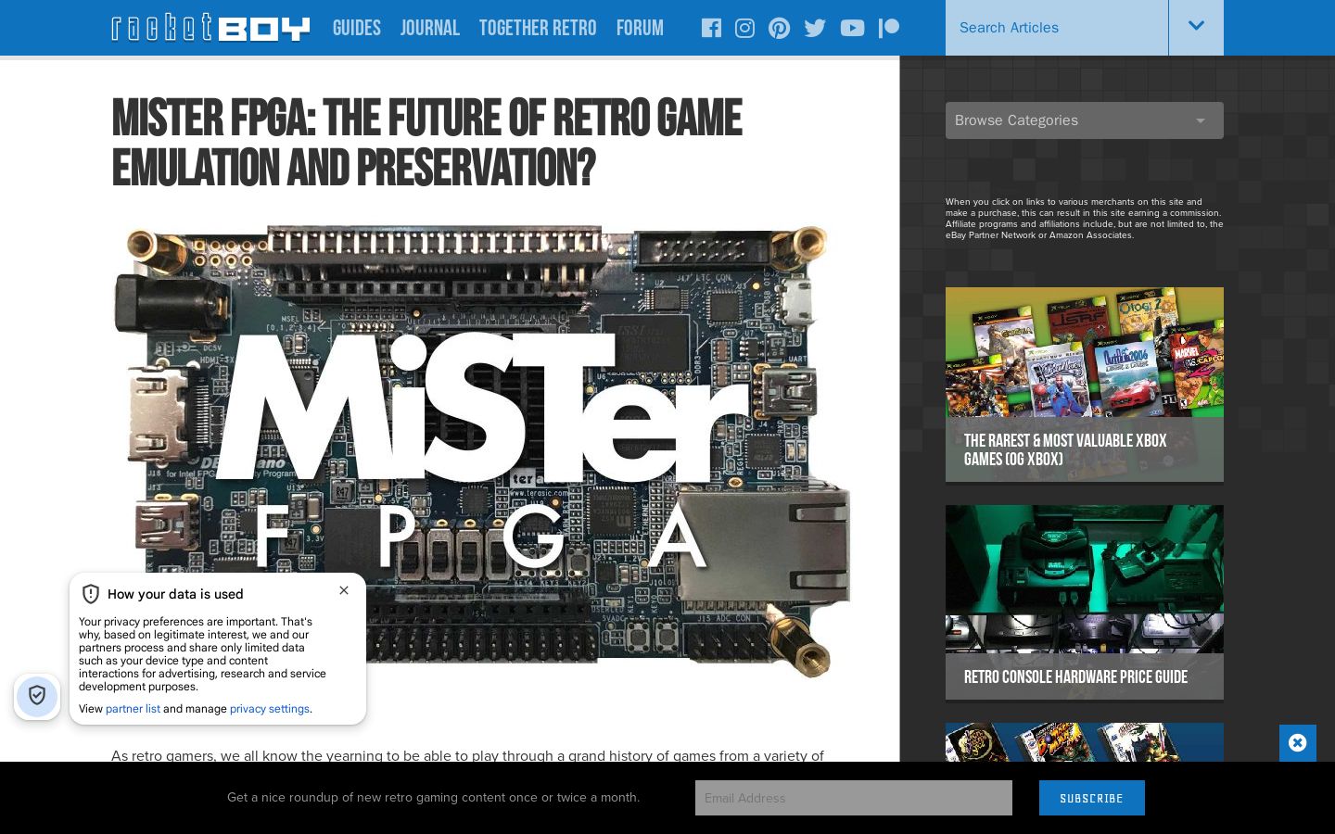Open the partially visible third sidebar game article
1335x834 pixels.
[x=1085, y=742]
